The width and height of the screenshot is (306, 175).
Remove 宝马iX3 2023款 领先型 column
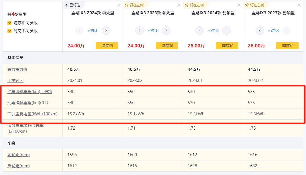[178, 5]
